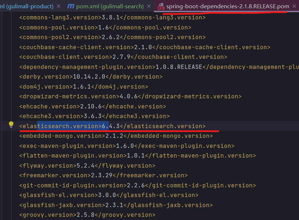299x220 pixels.
Task: Click the file icon on spring-boot-dependencies tab
Action: [161, 6]
